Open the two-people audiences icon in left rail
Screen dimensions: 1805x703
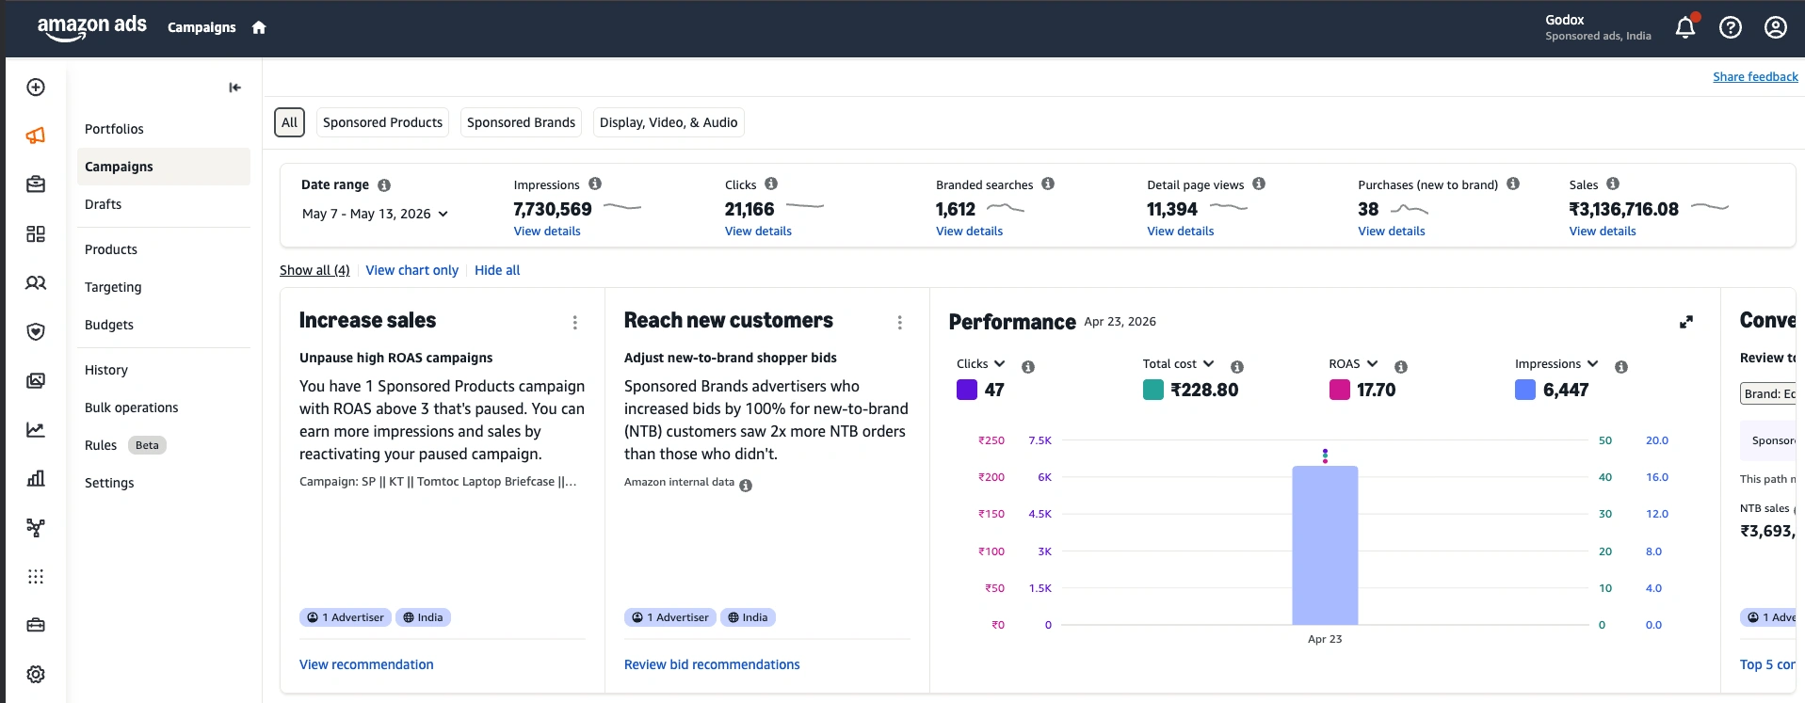pos(36,283)
